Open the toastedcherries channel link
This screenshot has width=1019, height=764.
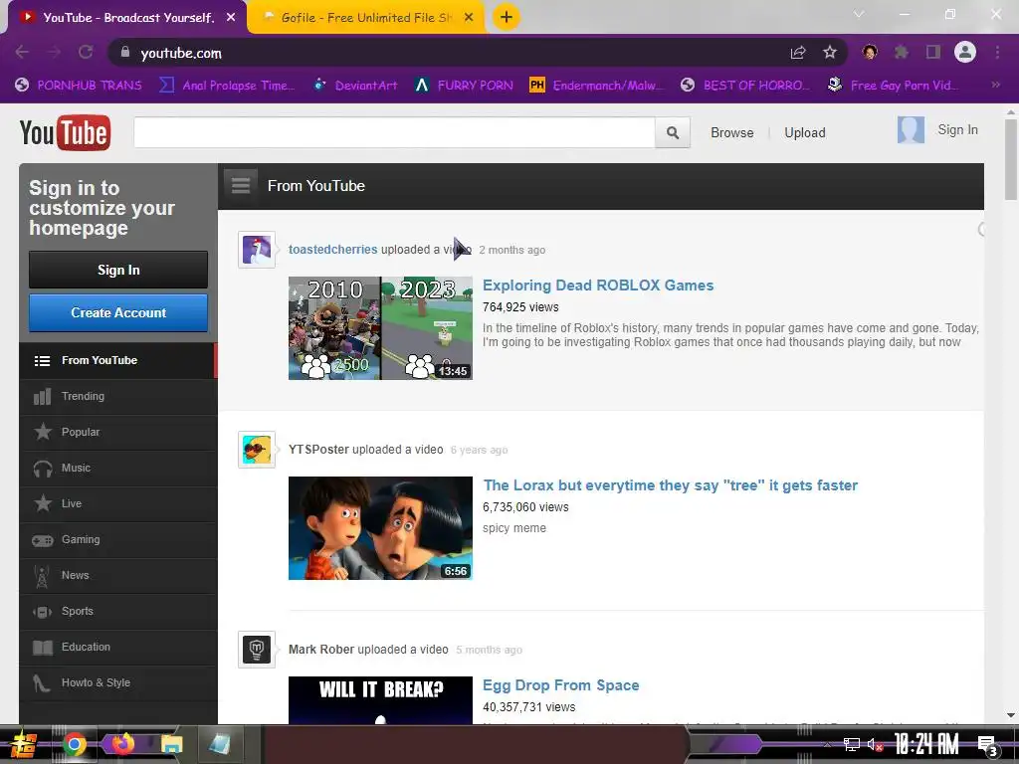pyautogui.click(x=332, y=250)
